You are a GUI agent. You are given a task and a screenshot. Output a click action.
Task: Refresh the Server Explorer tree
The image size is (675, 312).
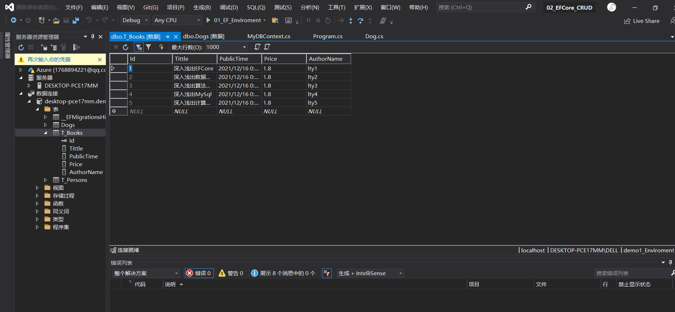(x=21, y=47)
